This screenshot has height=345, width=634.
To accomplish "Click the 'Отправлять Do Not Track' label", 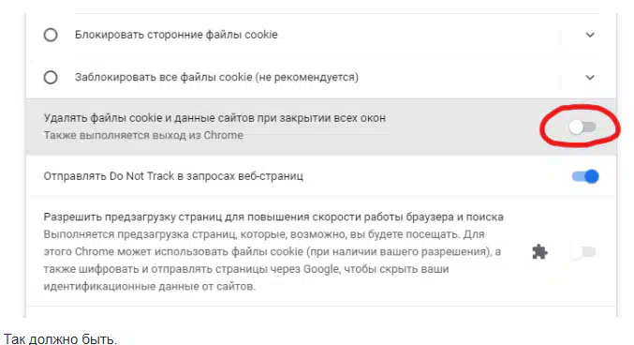I will [x=173, y=176].
